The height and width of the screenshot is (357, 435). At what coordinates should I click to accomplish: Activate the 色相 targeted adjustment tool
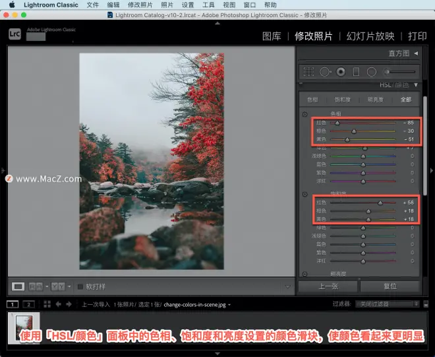(305, 114)
